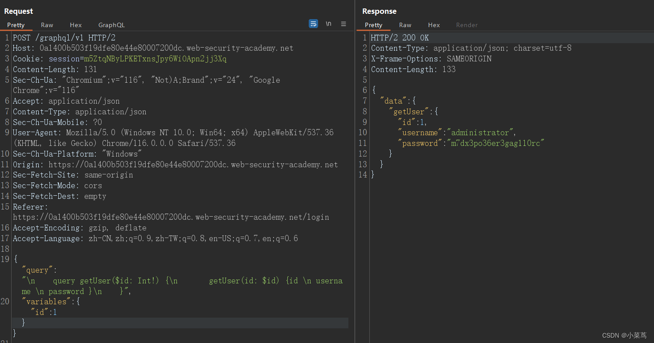
Task: Click the response Content-Type charset=utf-8 header
Action: 471,48
